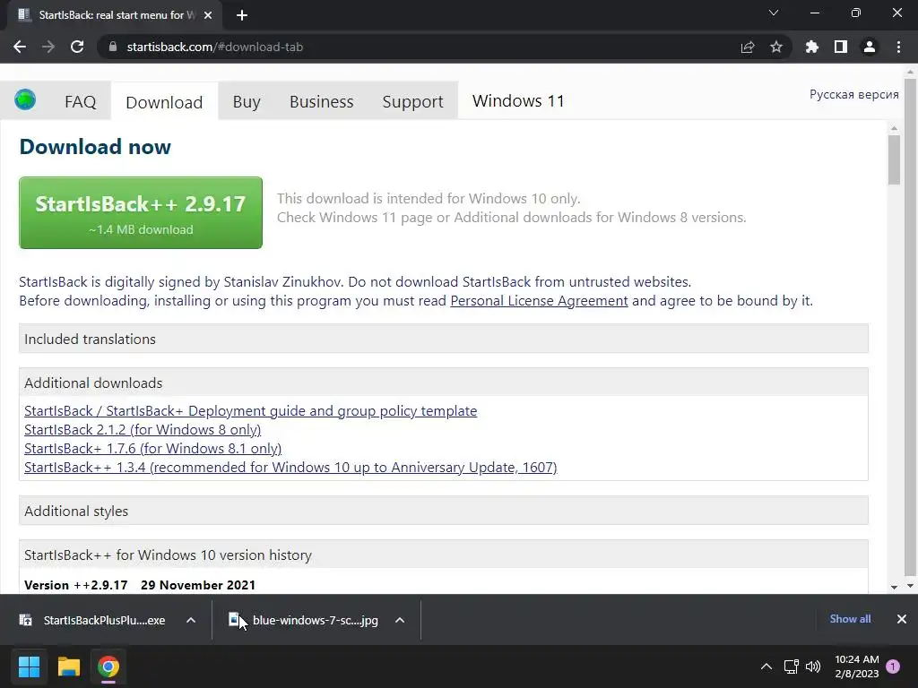The image size is (918, 688).
Task: Click the Chrome taskbar icon
Action: (x=108, y=666)
